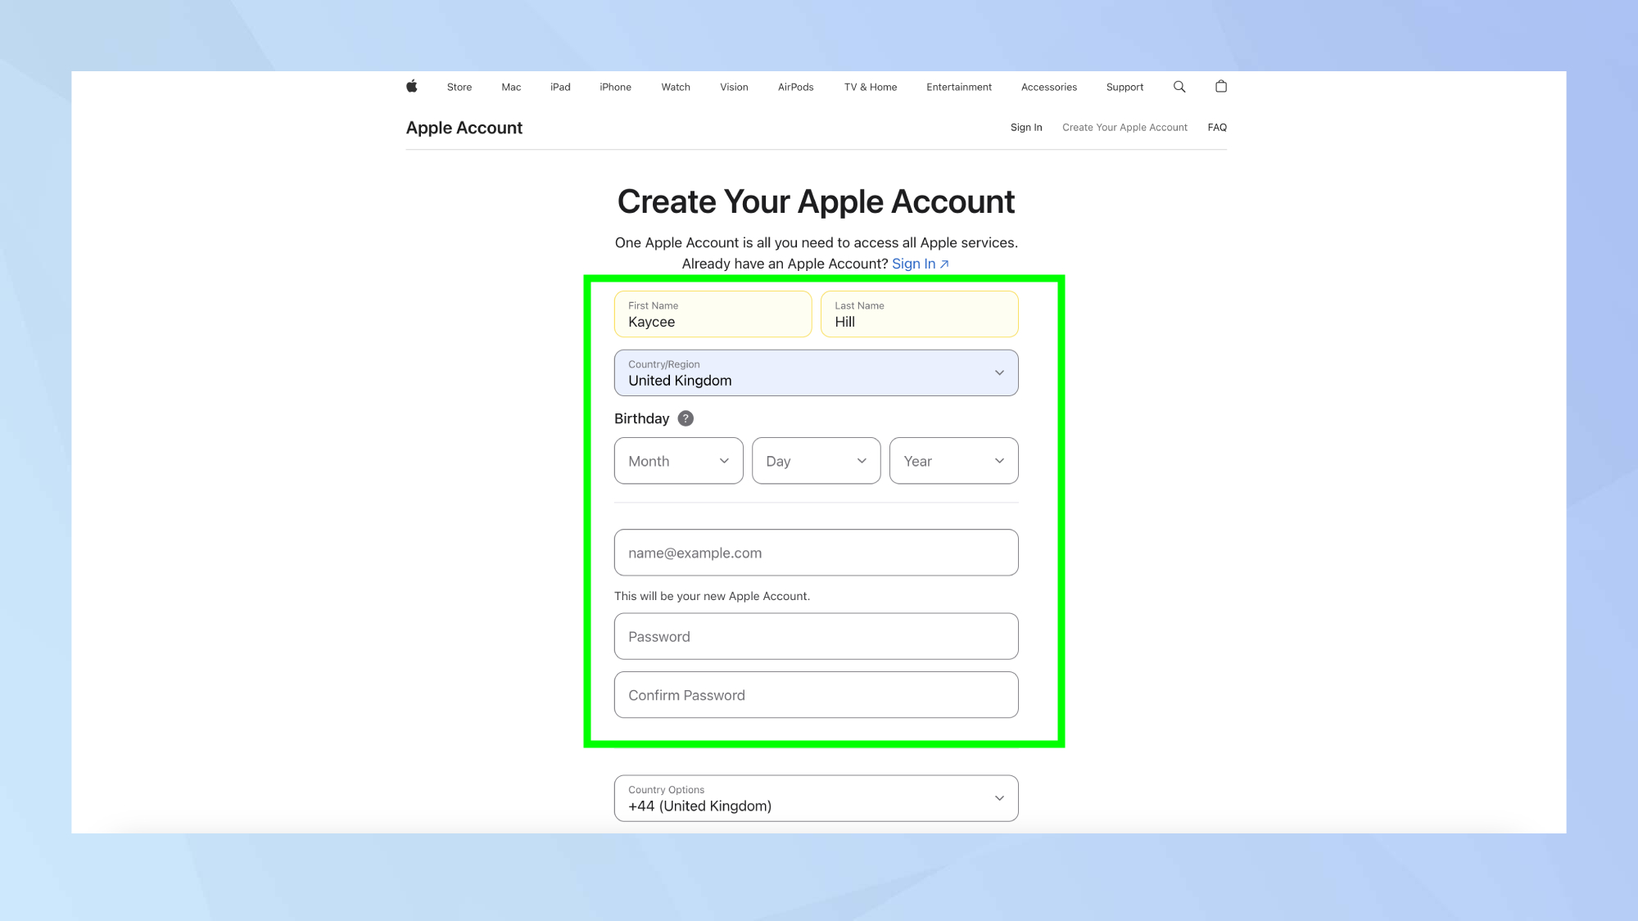This screenshot has width=1638, height=921.
Task: Click Sign In in the Apple Account subnav
Action: (x=1026, y=128)
